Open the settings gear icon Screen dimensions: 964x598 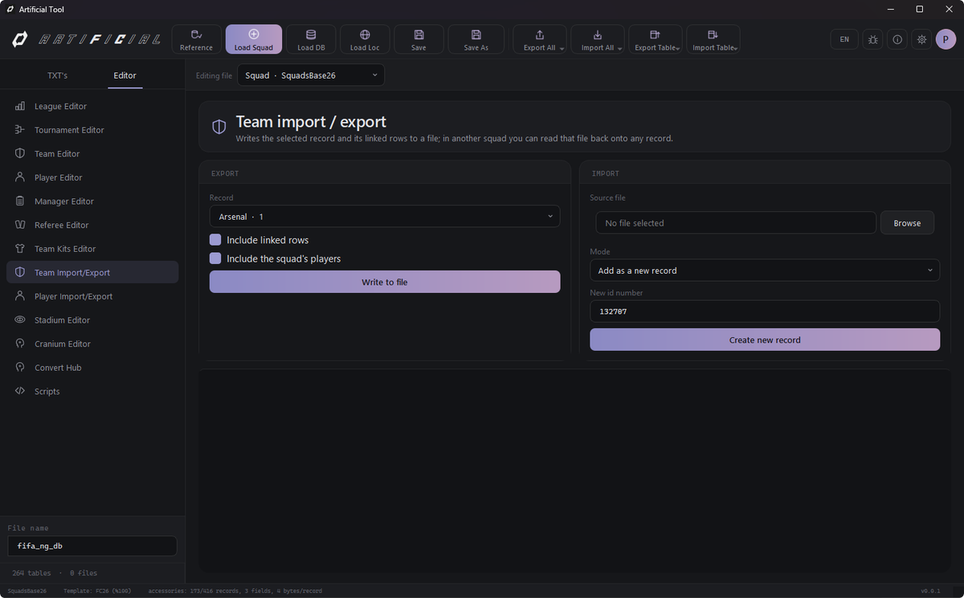(x=921, y=39)
